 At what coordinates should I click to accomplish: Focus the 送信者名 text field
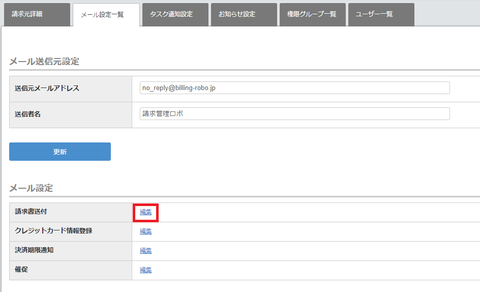(x=294, y=114)
